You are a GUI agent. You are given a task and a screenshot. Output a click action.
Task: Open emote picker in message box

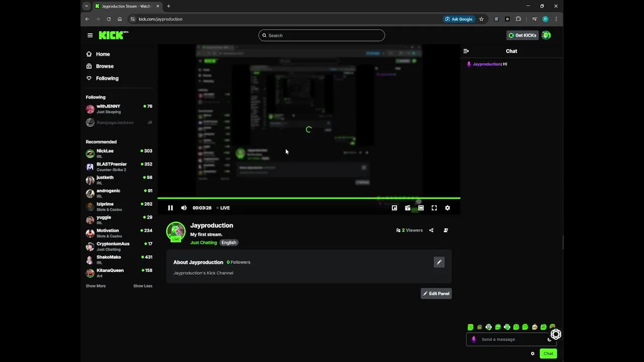[549, 339]
